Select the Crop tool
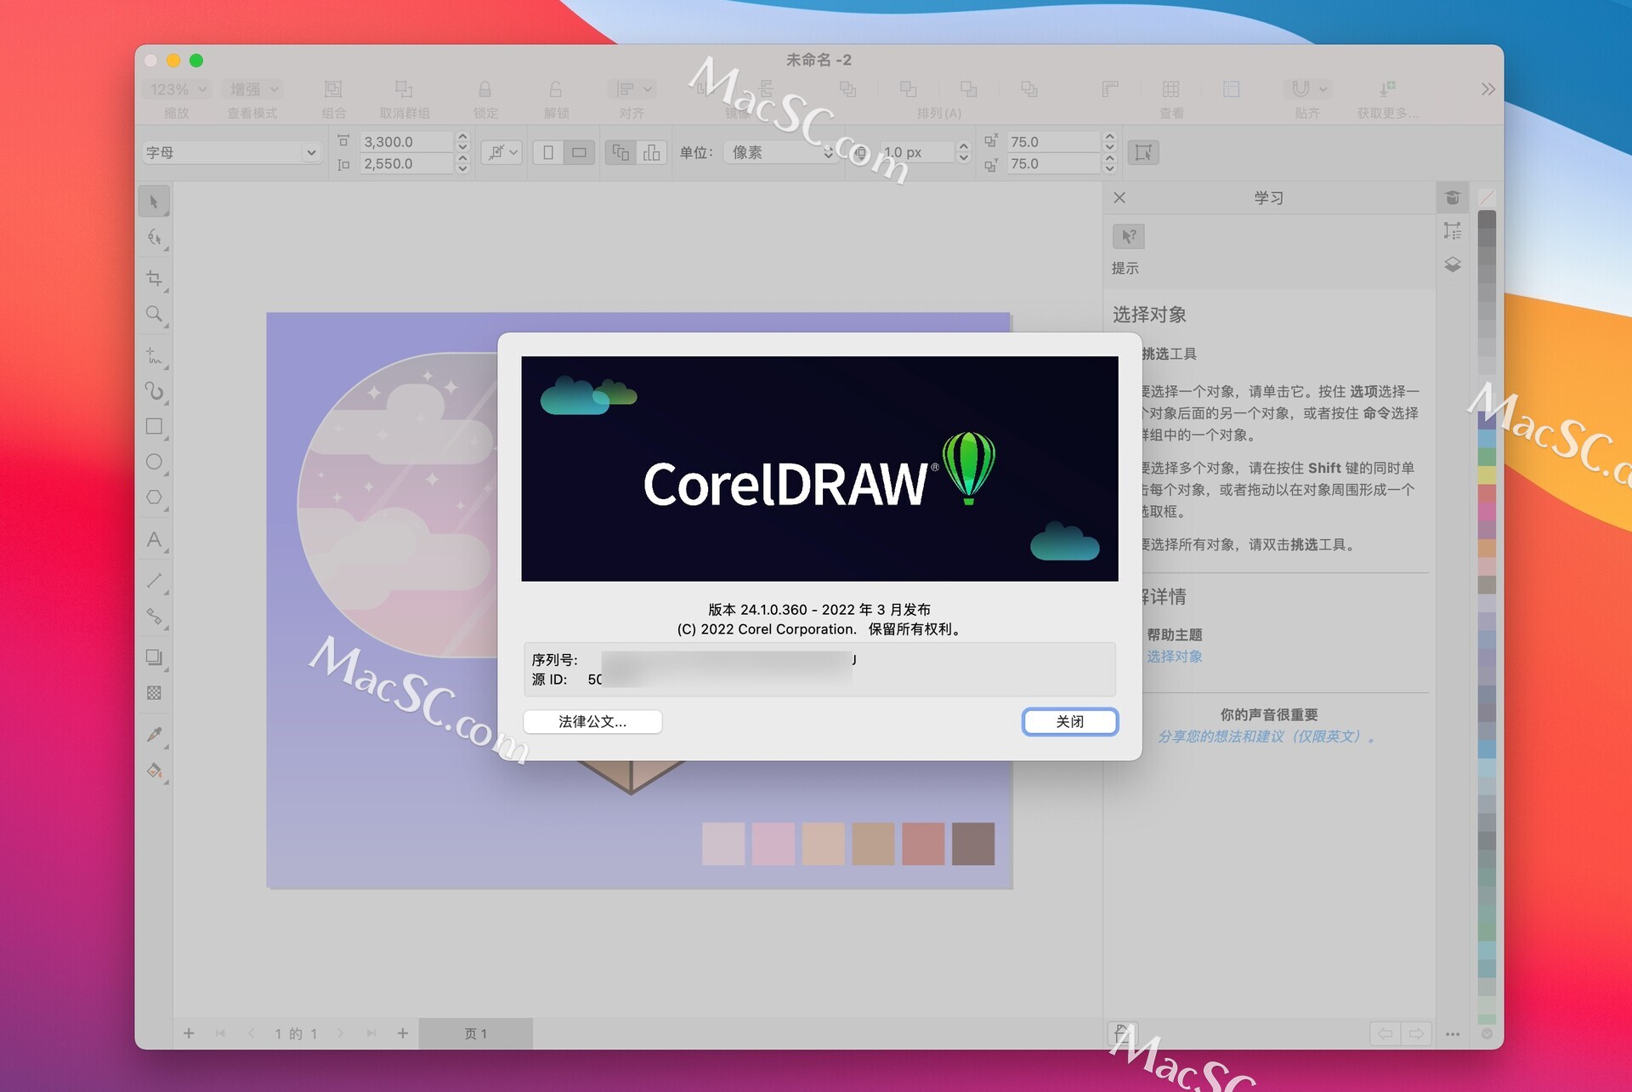Image resolution: width=1632 pixels, height=1092 pixels. 154,278
